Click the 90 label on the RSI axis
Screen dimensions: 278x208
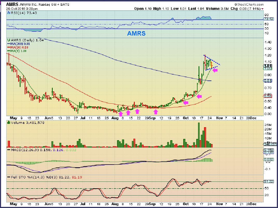[267, 15]
